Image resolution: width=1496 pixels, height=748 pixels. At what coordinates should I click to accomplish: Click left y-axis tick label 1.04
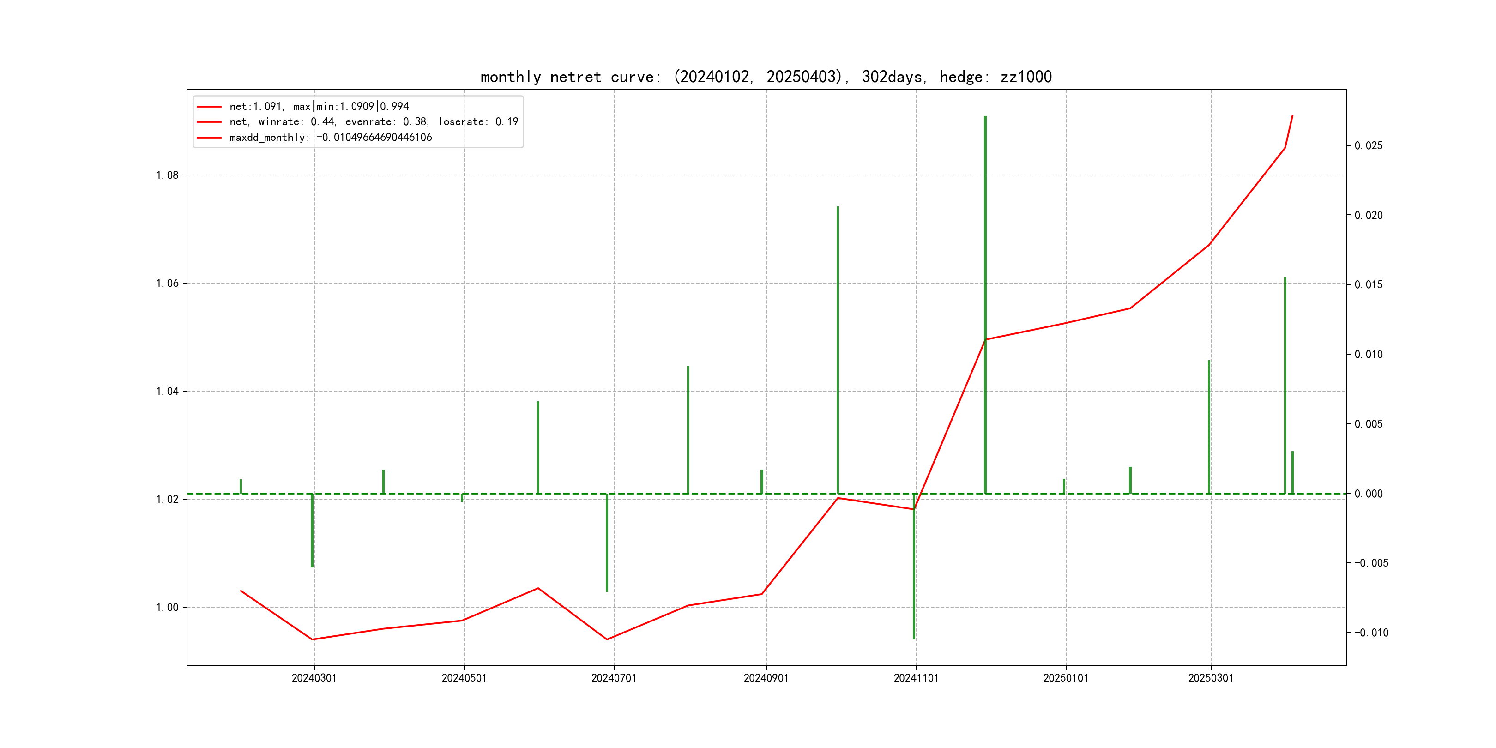pos(167,392)
